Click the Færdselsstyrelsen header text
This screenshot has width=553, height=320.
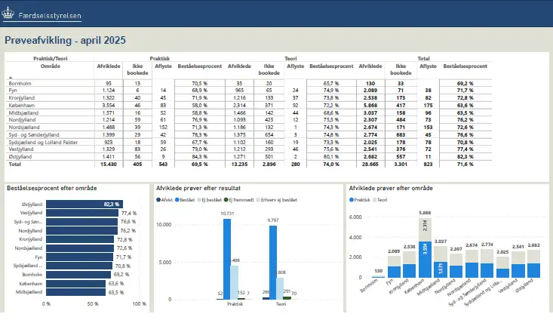tap(54, 16)
